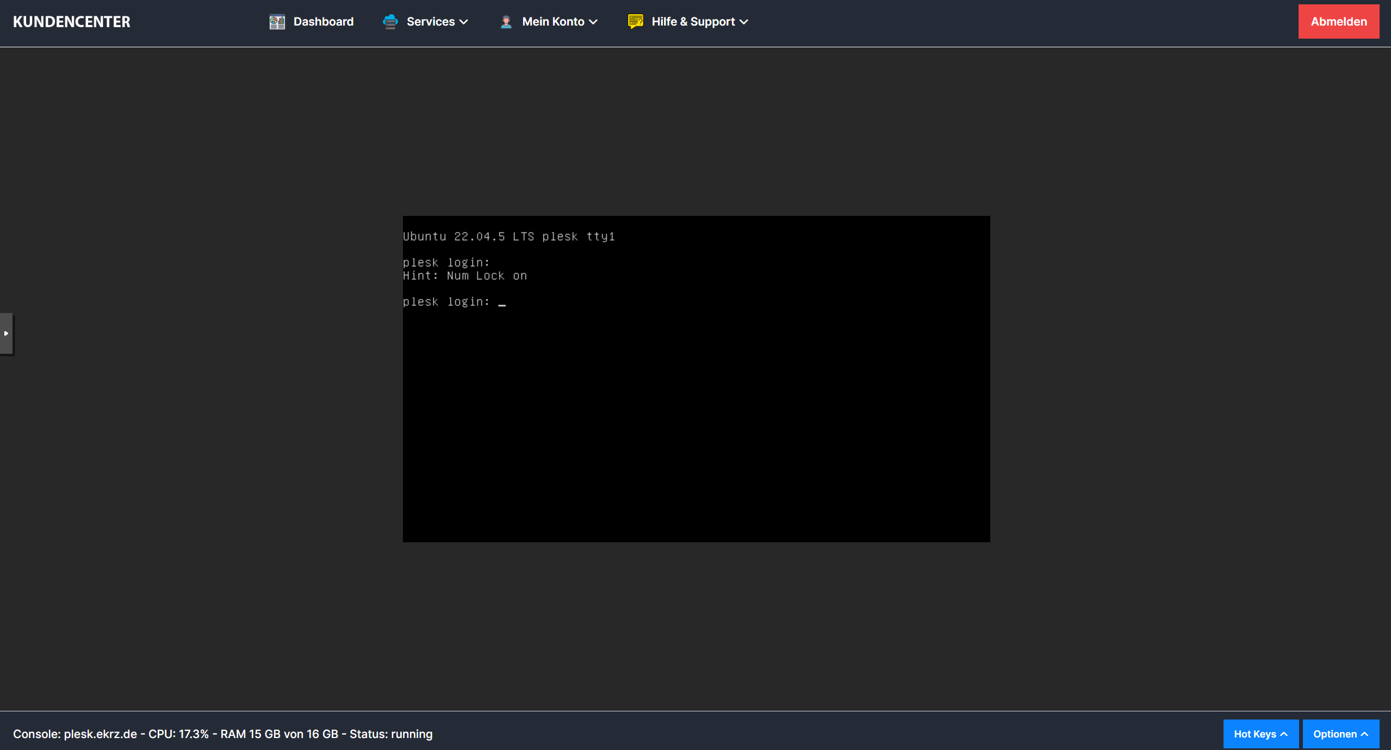
Task: Expand the Mein Konto dropdown chevron
Action: (593, 22)
